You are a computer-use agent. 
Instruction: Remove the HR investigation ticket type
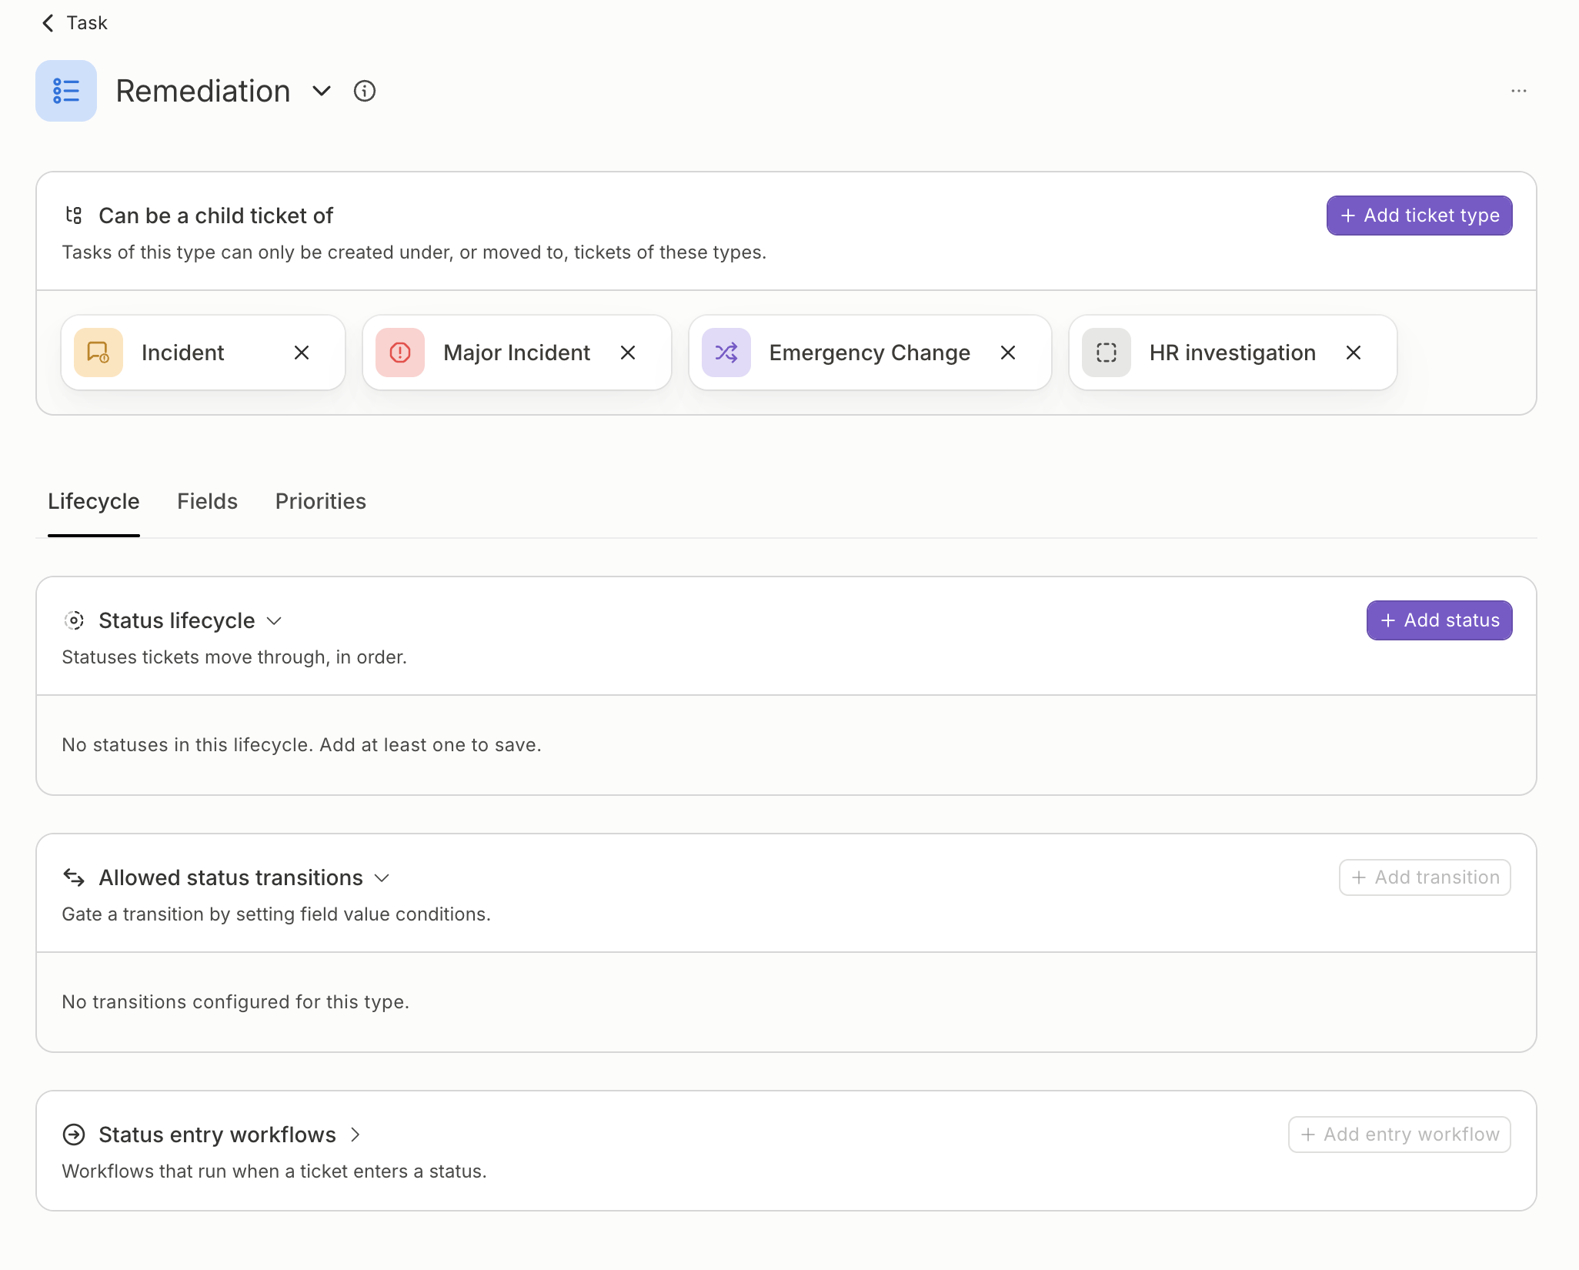(x=1354, y=353)
